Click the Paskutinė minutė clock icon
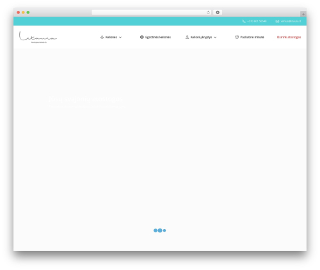 tap(237, 37)
